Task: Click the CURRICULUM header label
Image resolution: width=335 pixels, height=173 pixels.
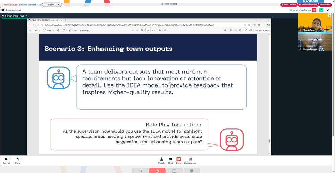Action: pos(169,4)
